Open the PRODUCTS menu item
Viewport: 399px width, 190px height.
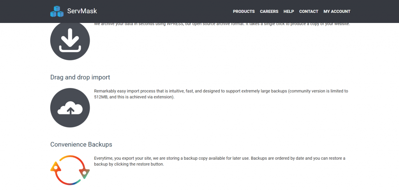pos(244,11)
